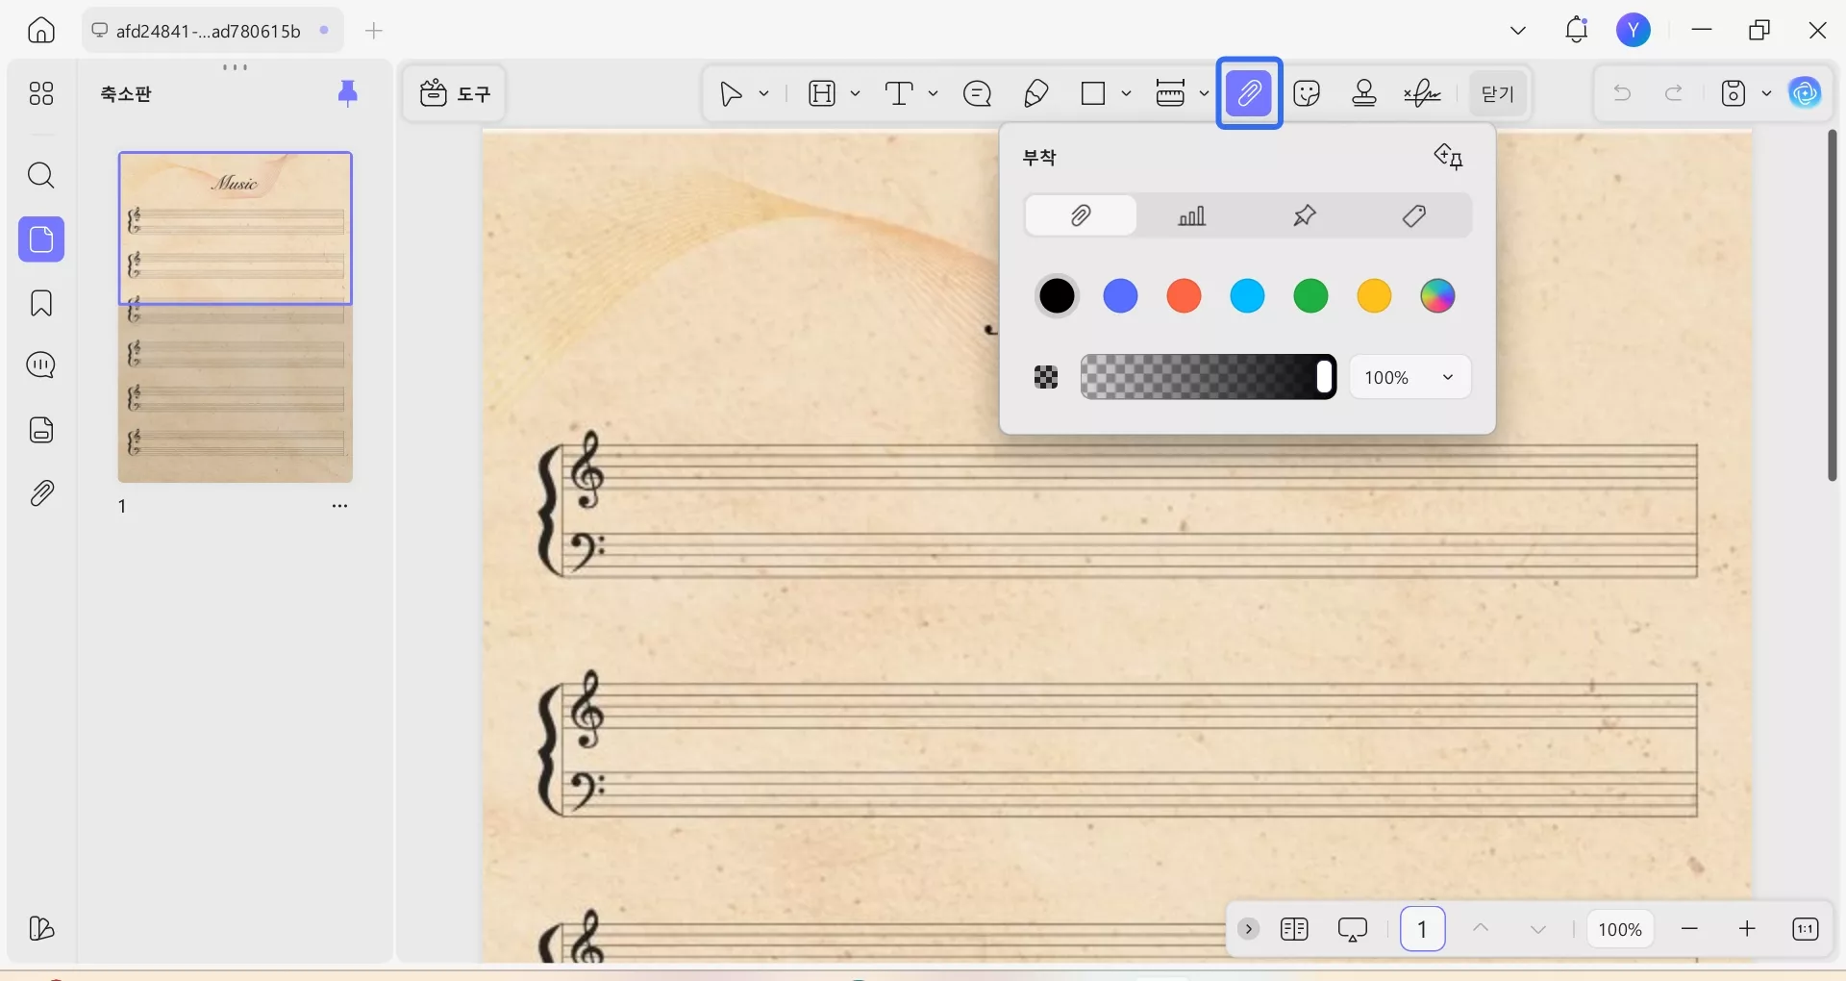The width and height of the screenshot is (1846, 981).
Task: Open the search panel in sidebar
Action: click(40, 175)
